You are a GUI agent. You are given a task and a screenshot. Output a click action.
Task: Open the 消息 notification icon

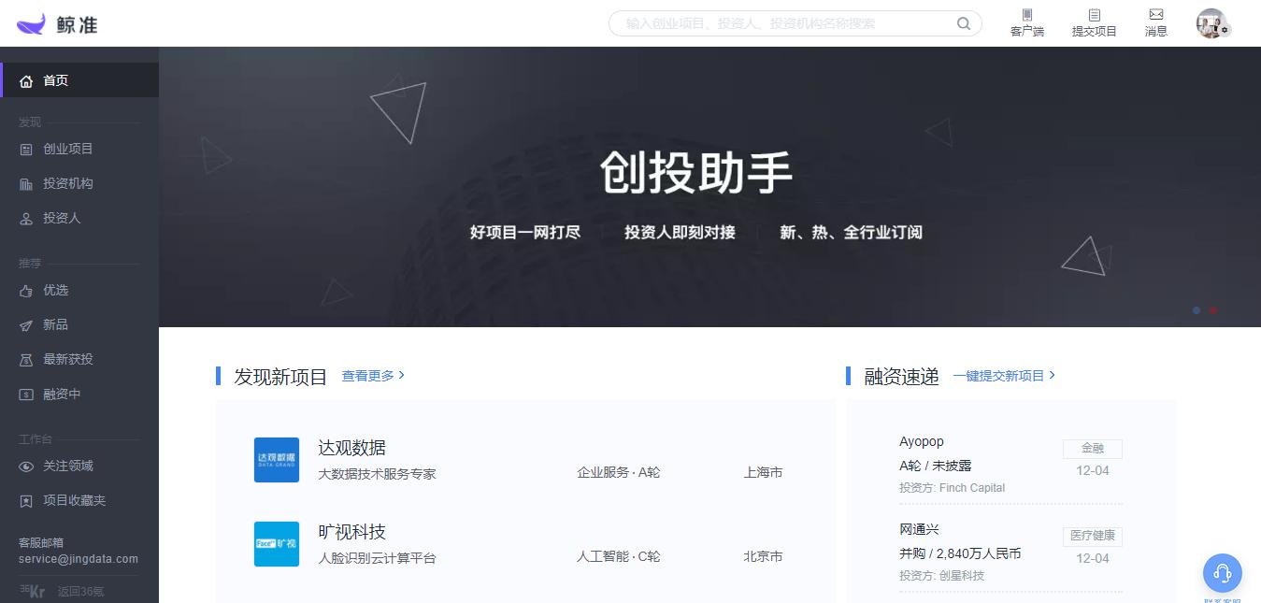tap(1155, 22)
